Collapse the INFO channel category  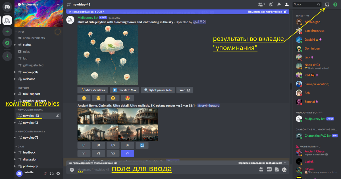pos(20,32)
